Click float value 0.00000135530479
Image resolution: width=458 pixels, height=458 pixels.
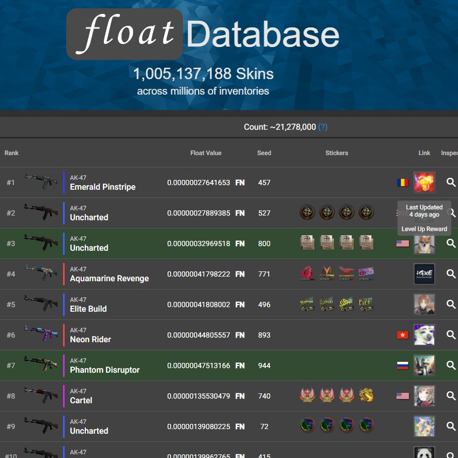click(x=199, y=396)
